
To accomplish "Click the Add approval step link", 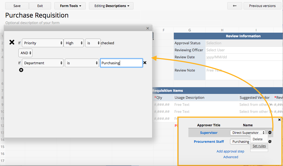I will pos(230,151).
